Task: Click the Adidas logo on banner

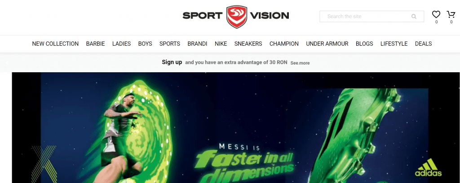Action: pos(428,168)
